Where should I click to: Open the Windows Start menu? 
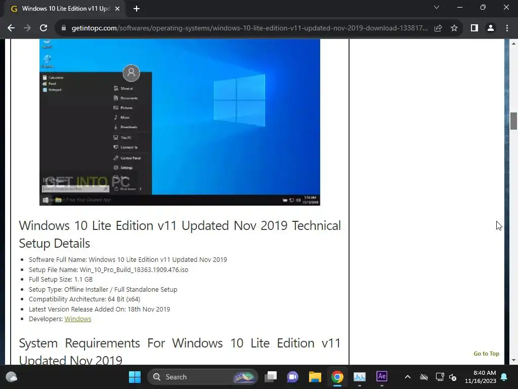click(x=135, y=377)
